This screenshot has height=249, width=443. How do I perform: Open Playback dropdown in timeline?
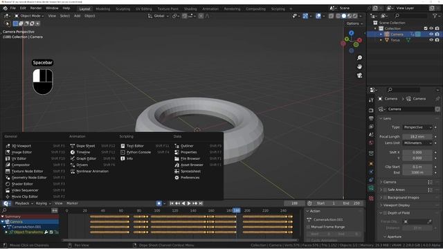(x=24, y=203)
